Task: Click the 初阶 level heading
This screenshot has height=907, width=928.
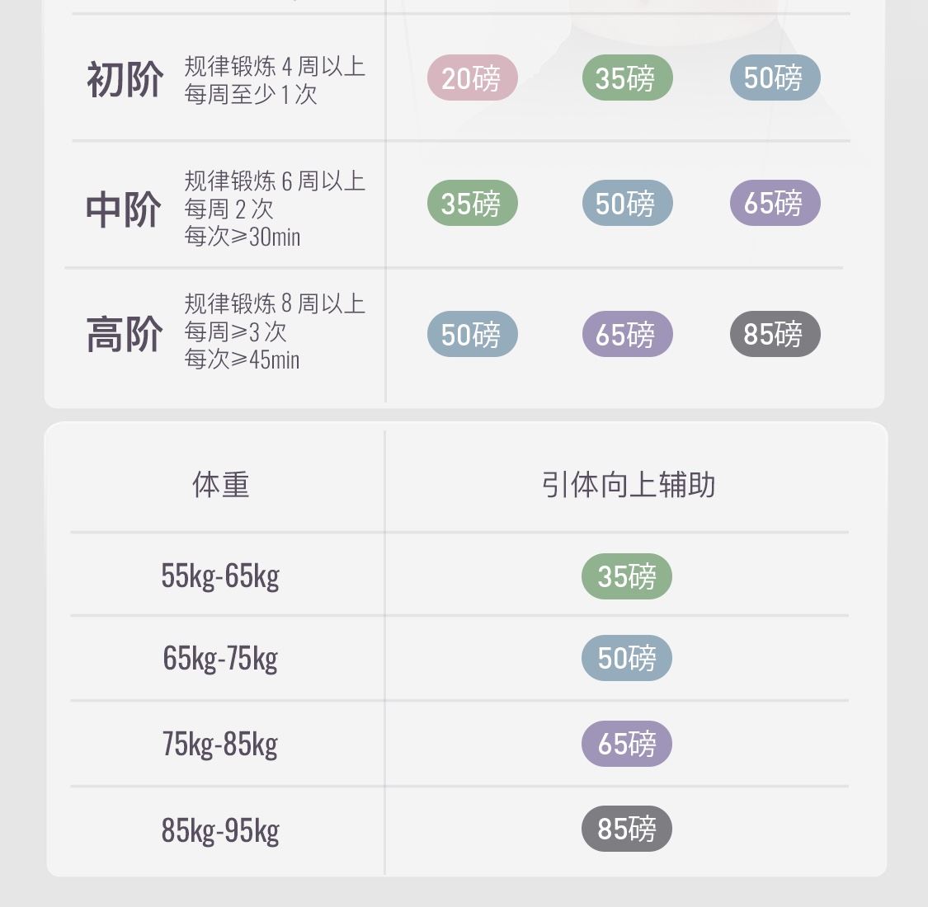Action: point(125,80)
